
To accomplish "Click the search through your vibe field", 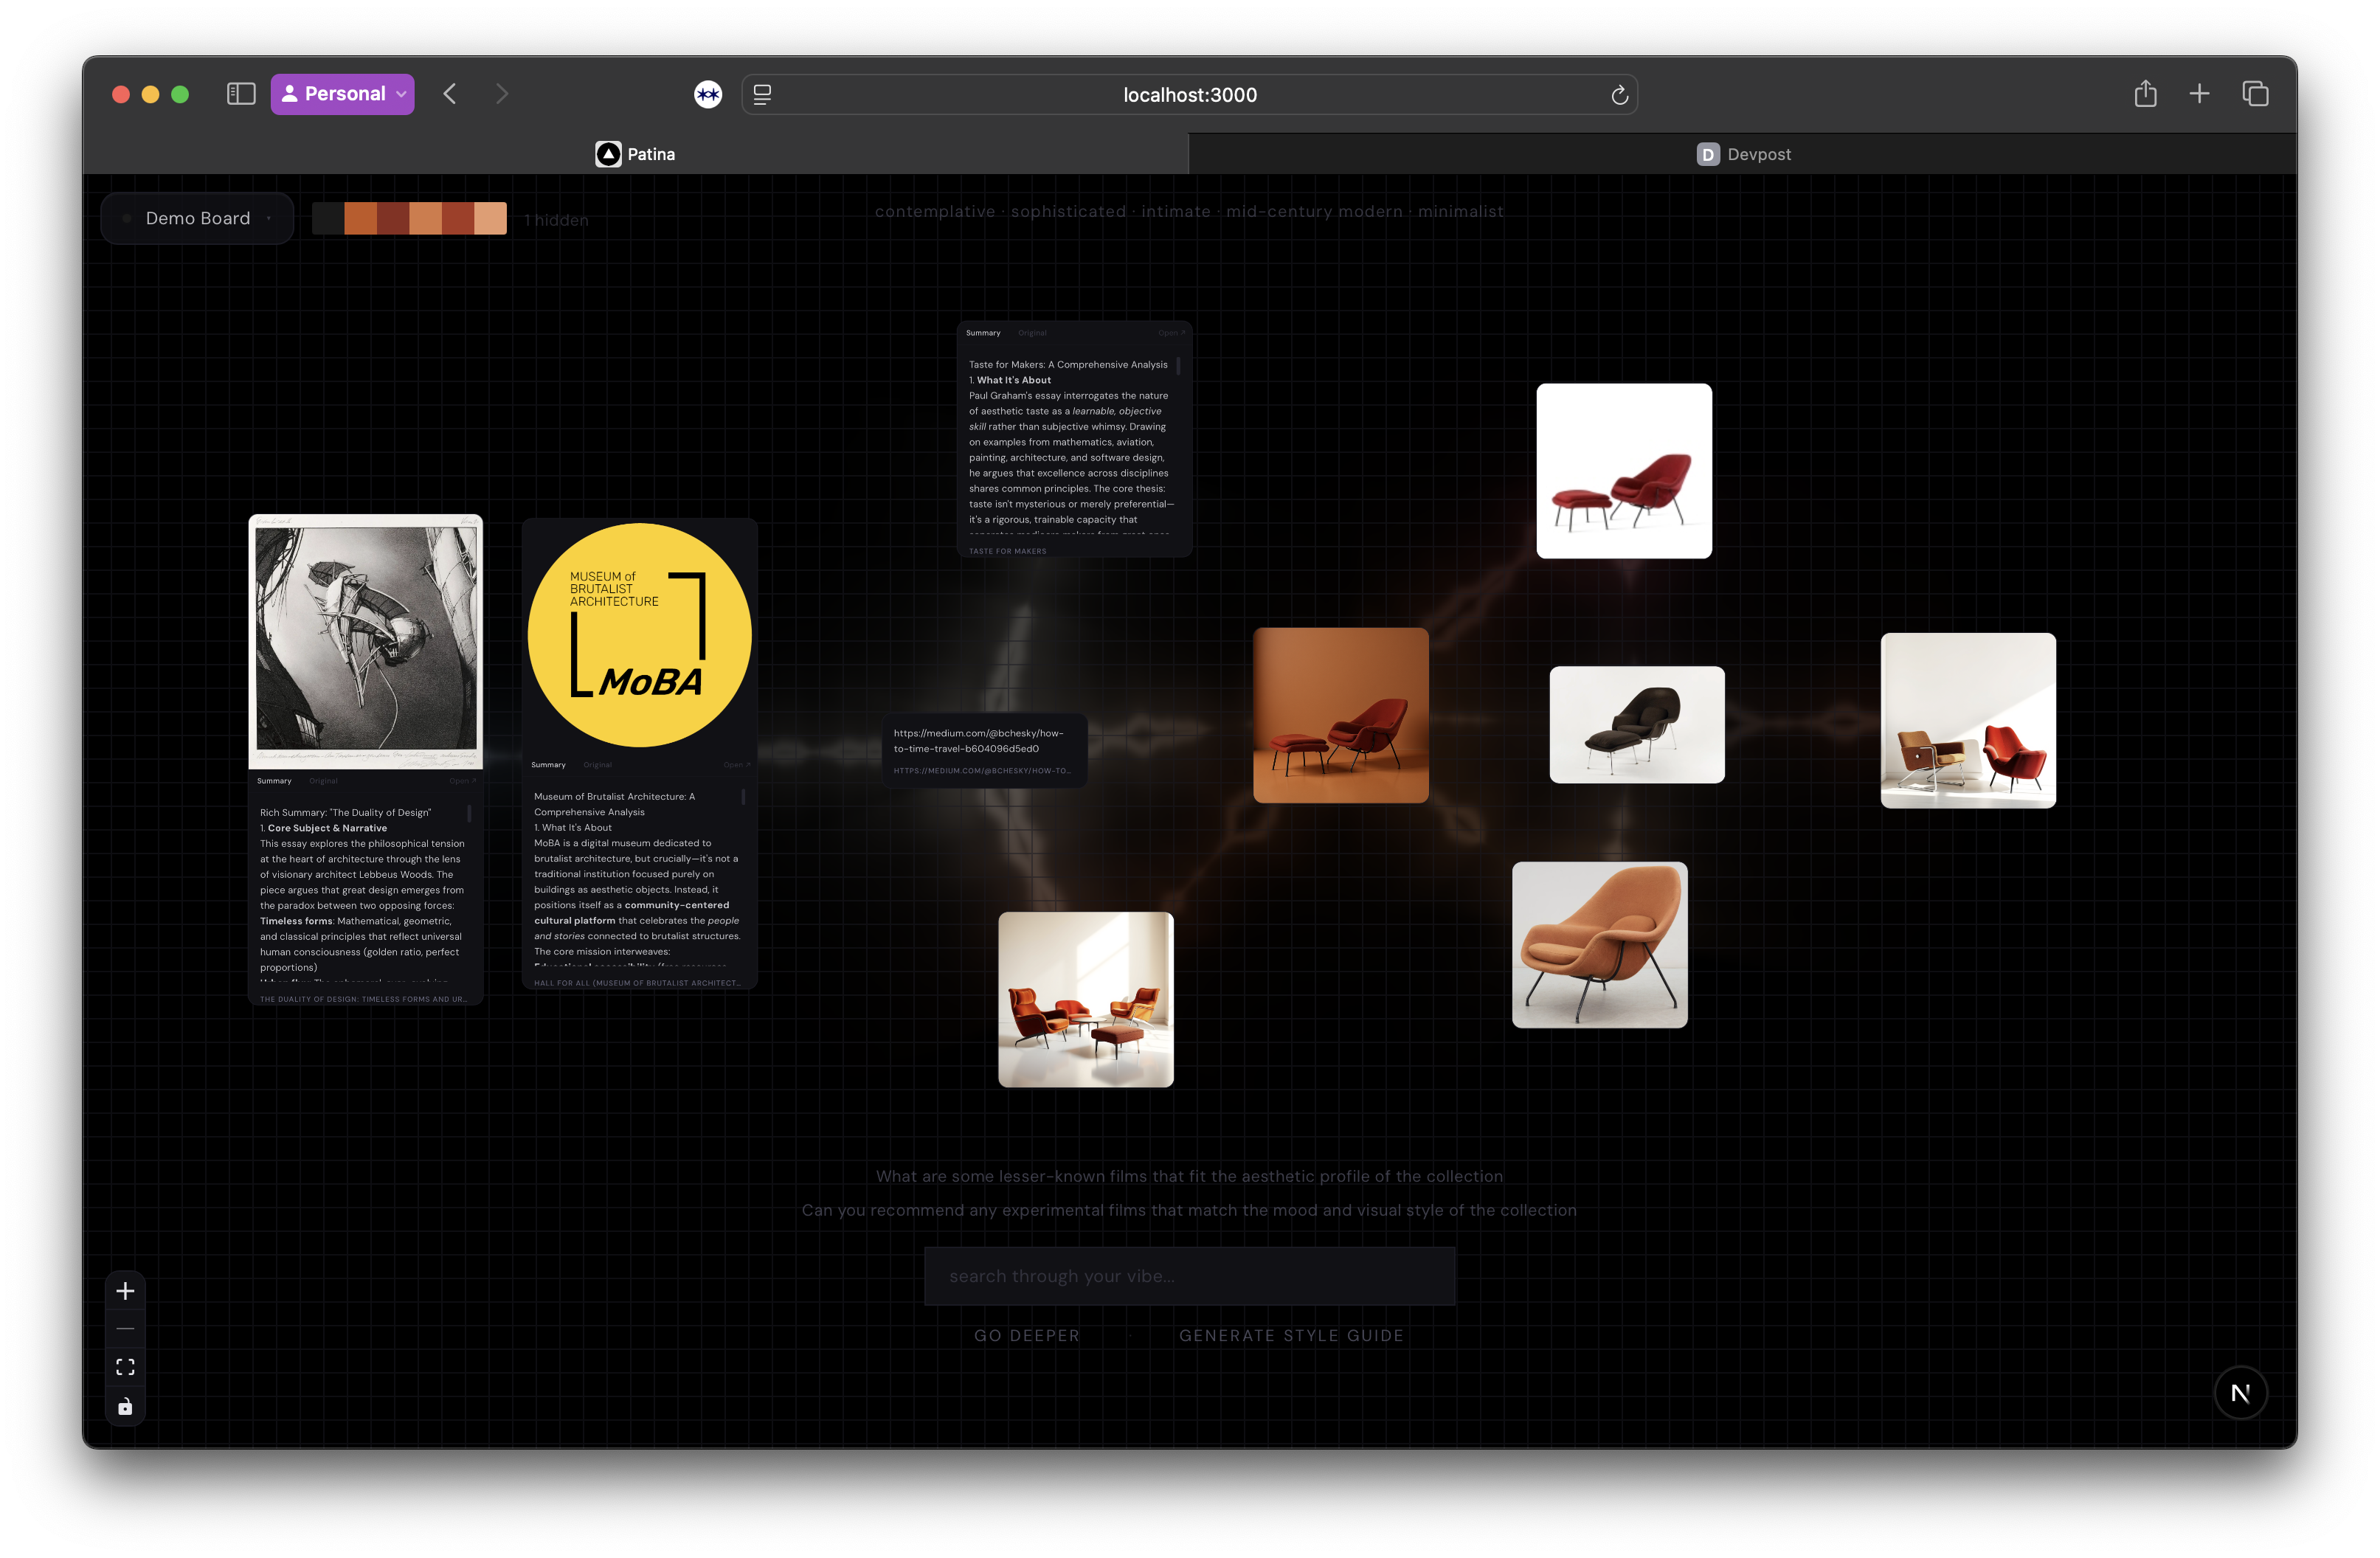I will [x=1189, y=1276].
